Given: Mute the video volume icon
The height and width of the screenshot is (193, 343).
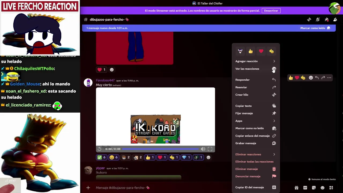Looking at the screenshot, I should 203,149.
